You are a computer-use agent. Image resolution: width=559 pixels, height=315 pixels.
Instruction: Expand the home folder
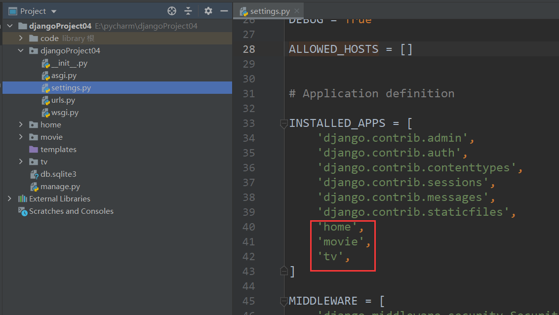[x=21, y=125]
